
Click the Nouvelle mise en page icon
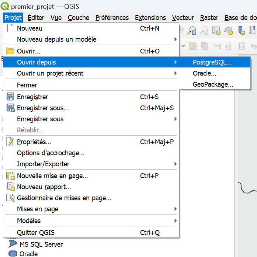point(10,176)
